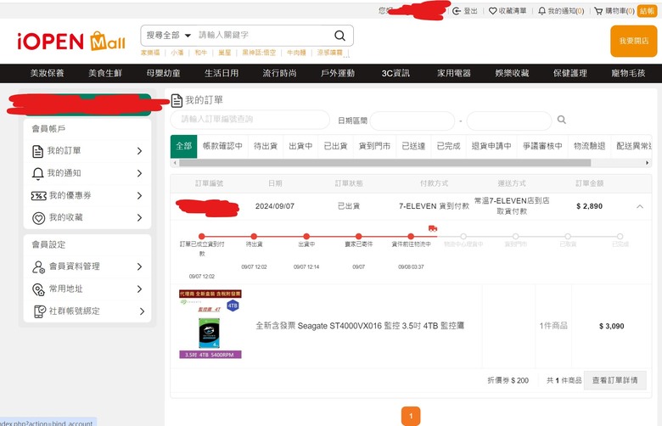Click the shopping cart icon in the header

(598, 11)
